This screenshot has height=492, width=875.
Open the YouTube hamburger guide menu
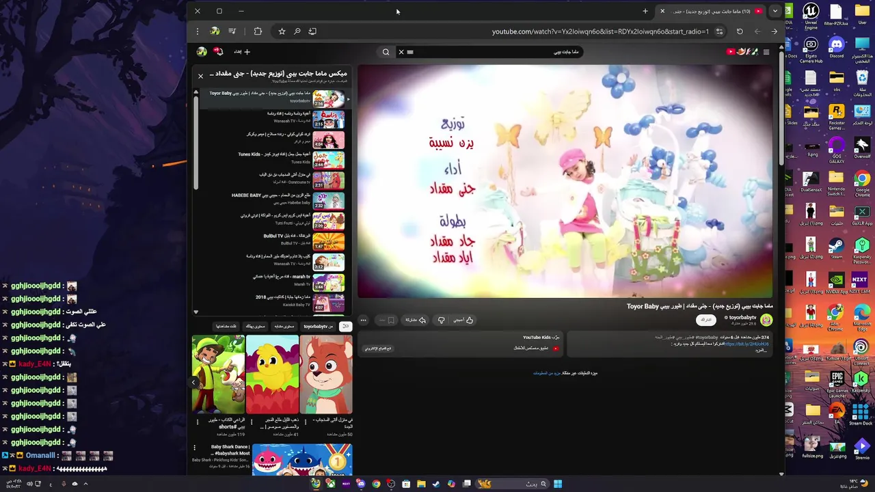[766, 52]
